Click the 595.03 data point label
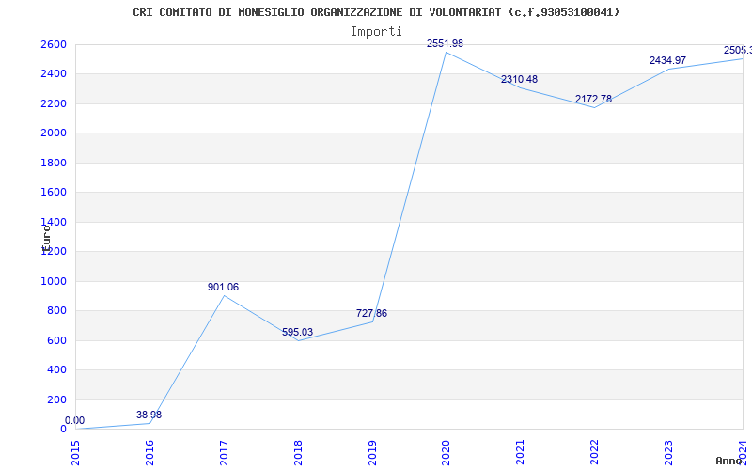The image size is (752, 470). click(x=297, y=333)
